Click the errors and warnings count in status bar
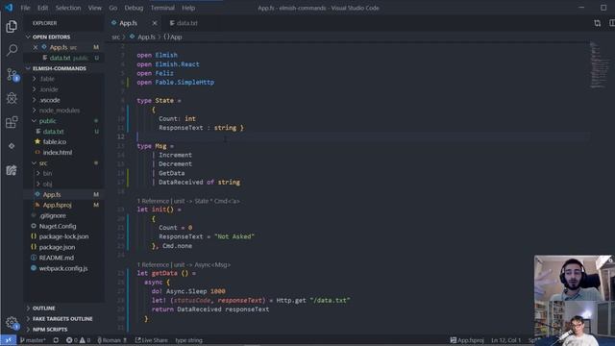The width and height of the screenshot is (615, 346). point(78,340)
